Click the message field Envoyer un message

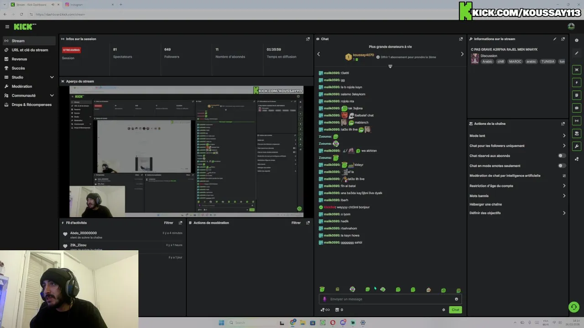pos(390,299)
